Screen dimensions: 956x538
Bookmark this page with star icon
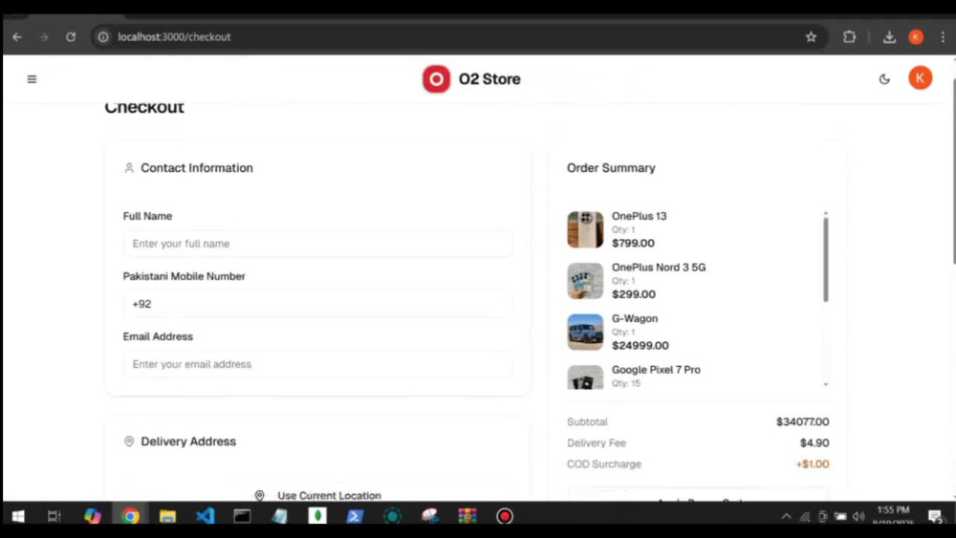[811, 37]
